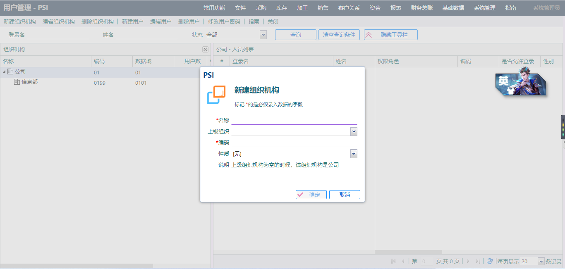Open the 上级组织 dropdown arrow

[x=354, y=131]
